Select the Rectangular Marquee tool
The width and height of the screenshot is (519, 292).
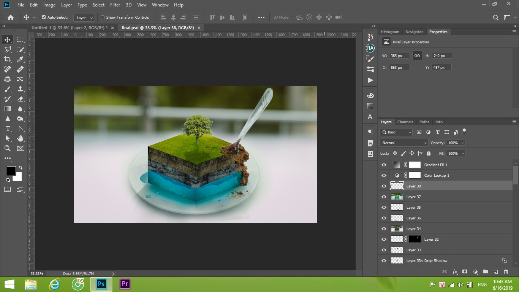coord(20,40)
